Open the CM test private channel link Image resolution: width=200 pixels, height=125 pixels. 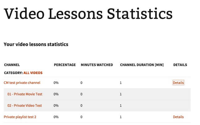[22, 83]
